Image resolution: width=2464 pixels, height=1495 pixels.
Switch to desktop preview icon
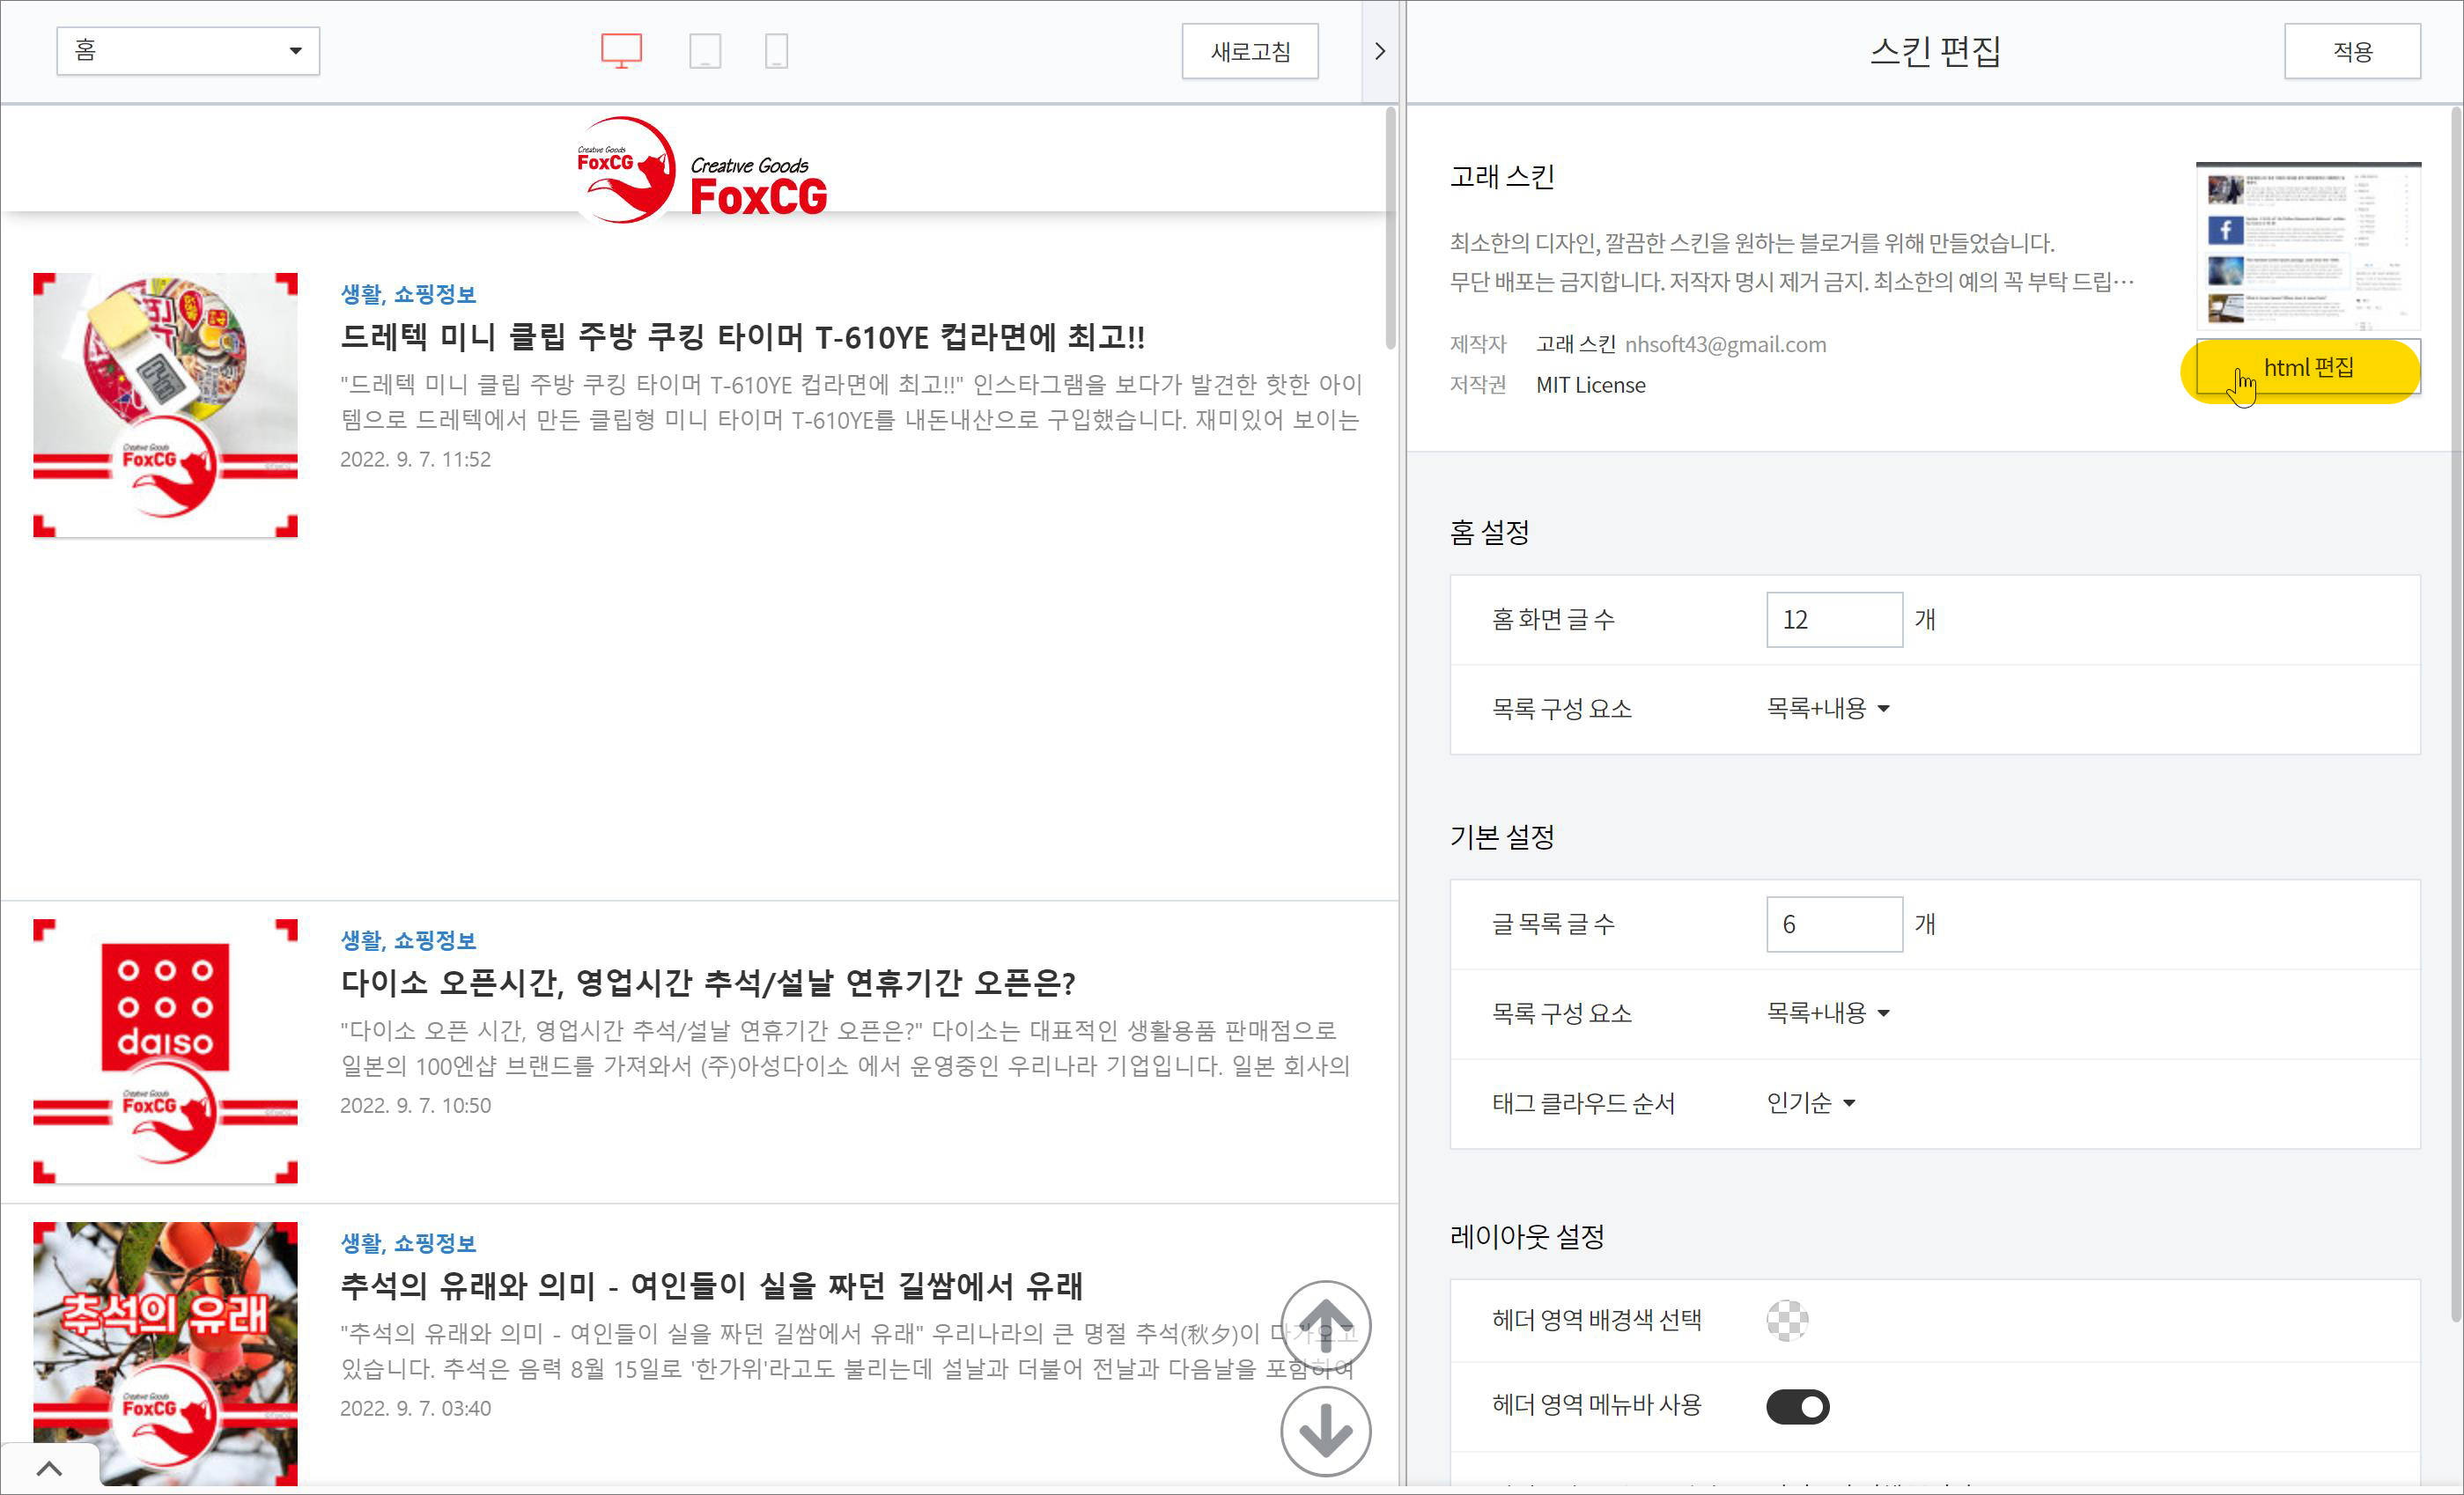[621, 50]
